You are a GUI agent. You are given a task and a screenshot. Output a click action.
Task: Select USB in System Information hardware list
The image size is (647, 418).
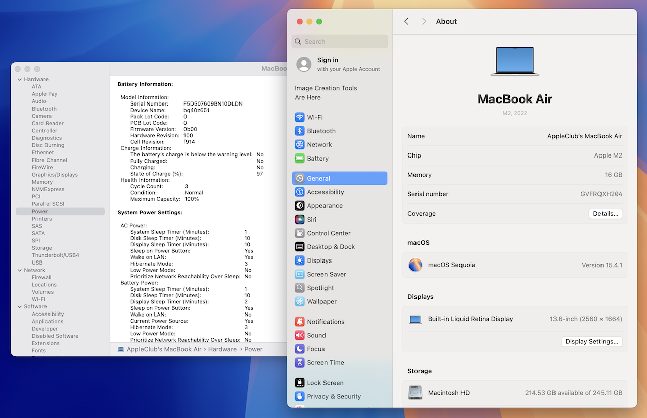coord(37,263)
